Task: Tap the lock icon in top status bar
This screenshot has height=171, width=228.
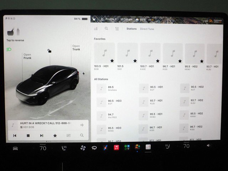Action: pyautogui.click(x=94, y=19)
